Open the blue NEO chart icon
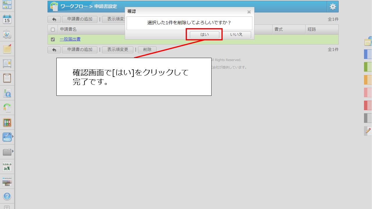The width and height of the screenshot is (372, 209). [7, 137]
